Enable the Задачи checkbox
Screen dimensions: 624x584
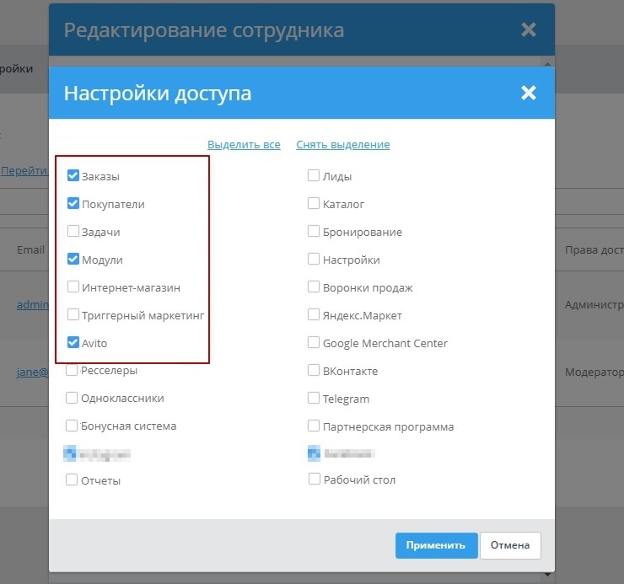[73, 231]
